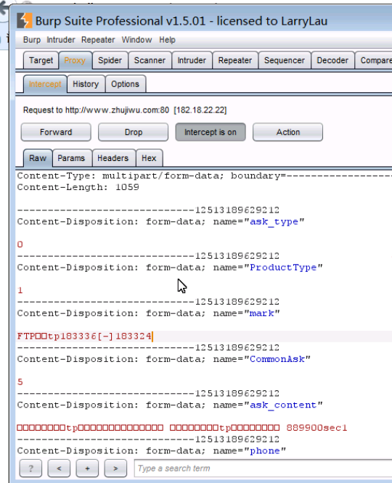This screenshot has width=392, height=483.
Task: Click the request target zhujiwu.com label
Action: pos(125,110)
